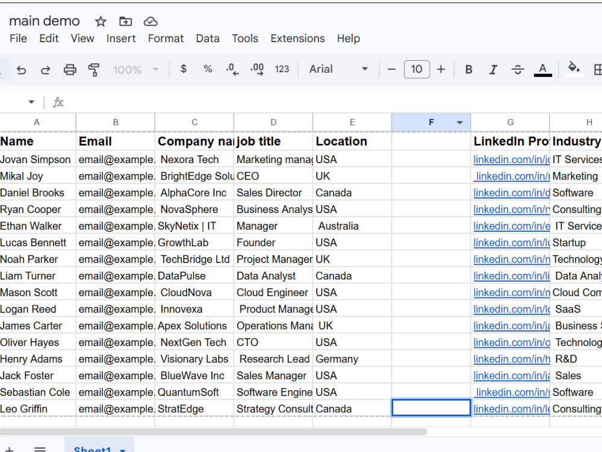Select the Location header cell

352,141
